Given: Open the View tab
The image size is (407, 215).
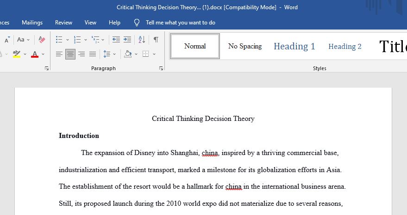Looking at the screenshot, I should point(90,23).
